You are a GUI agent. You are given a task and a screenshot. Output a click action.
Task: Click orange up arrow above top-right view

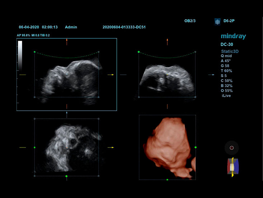click(167, 42)
